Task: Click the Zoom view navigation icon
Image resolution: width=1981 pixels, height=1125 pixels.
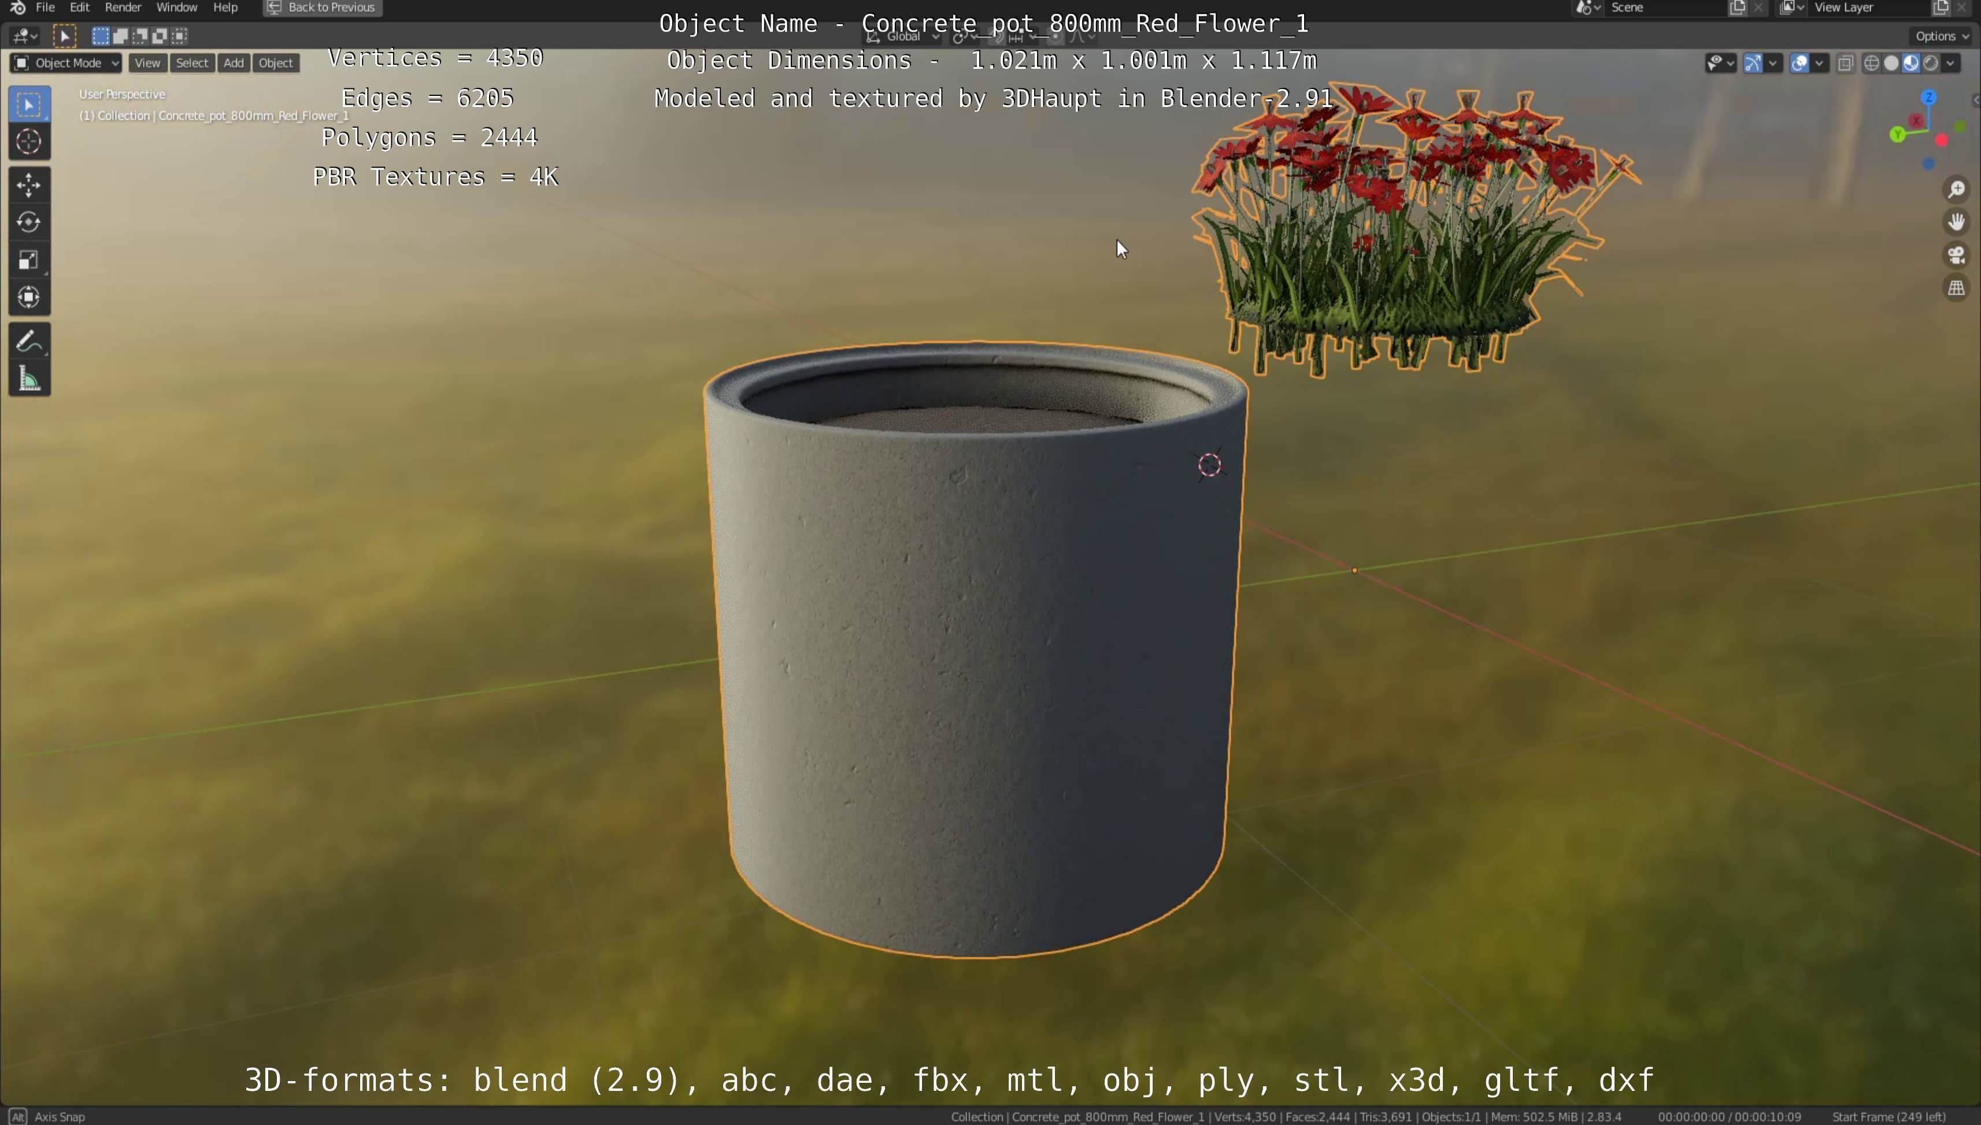Action: [x=1956, y=189]
